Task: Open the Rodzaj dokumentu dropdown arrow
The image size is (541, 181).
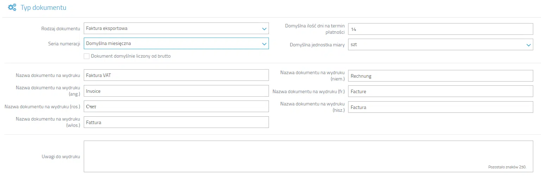Action: coord(264,29)
